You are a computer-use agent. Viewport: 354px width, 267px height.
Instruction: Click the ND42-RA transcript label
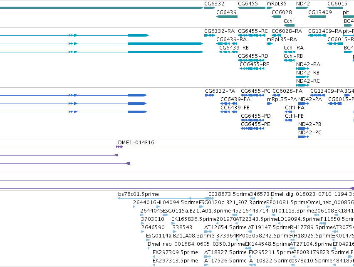pyautogui.click(x=308, y=64)
